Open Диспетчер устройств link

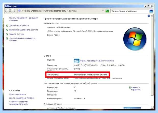coord(19,26)
